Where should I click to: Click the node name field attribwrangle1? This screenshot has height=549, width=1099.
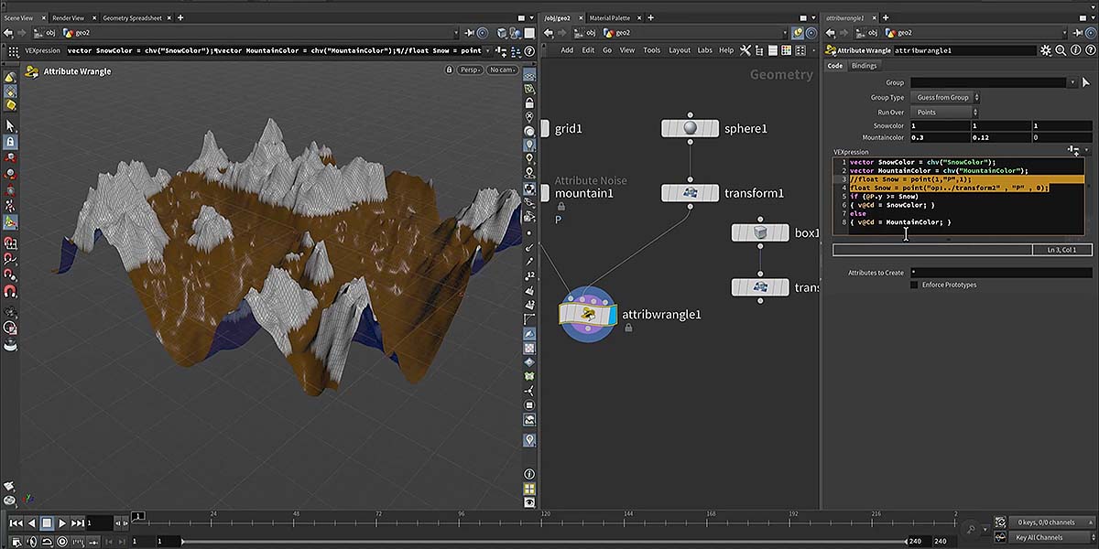coord(965,50)
